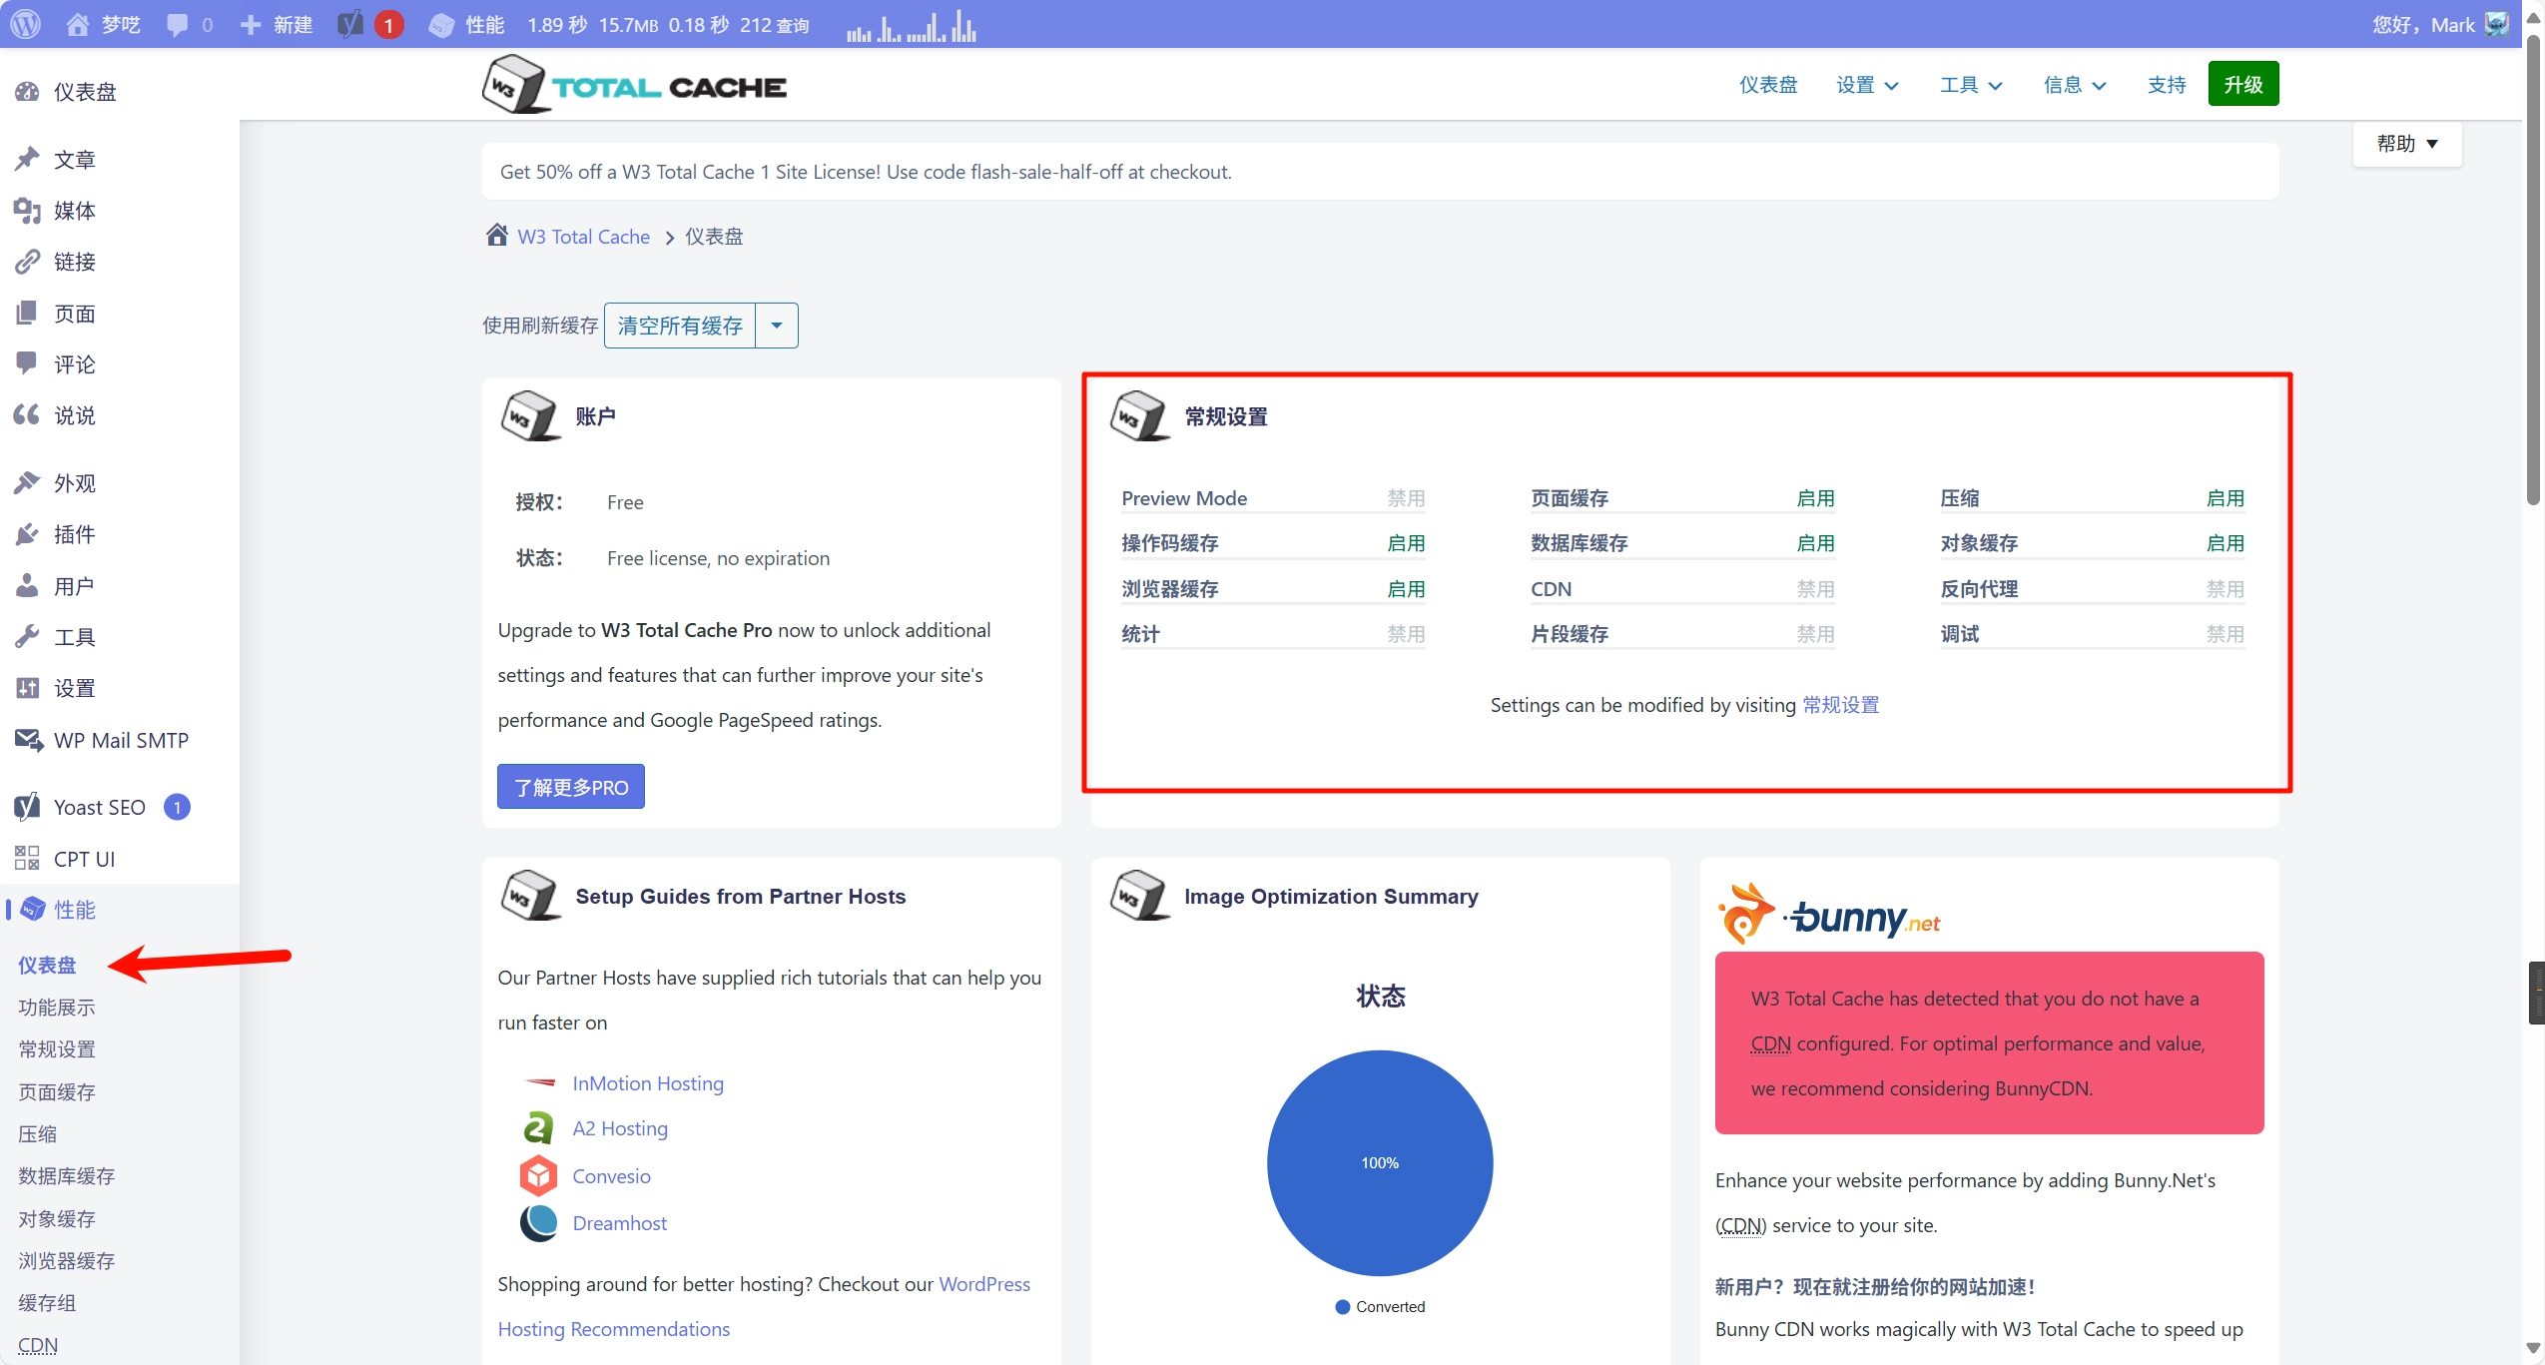The width and height of the screenshot is (2545, 1365).
Task: Click the green 升级 button
Action: pyautogui.click(x=2243, y=84)
